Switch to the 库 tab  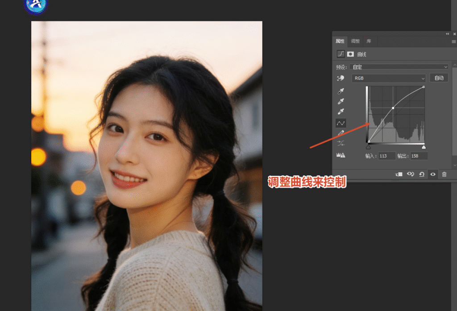click(369, 41)
